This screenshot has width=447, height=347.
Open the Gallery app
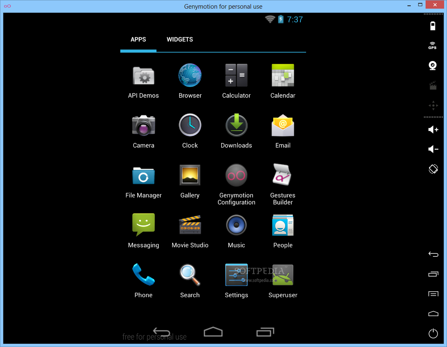click(x=190, y=182)
